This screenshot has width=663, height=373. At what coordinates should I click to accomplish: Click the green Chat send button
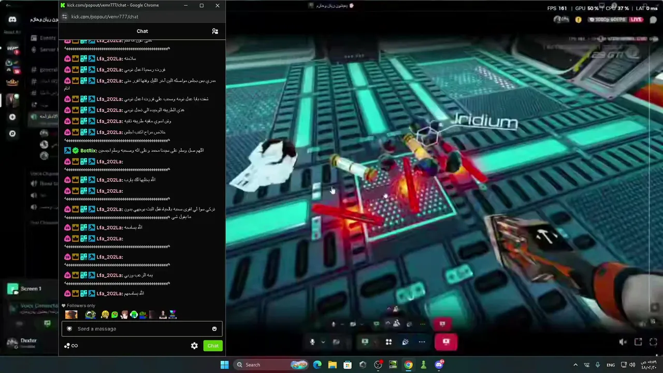pos(213,346)
